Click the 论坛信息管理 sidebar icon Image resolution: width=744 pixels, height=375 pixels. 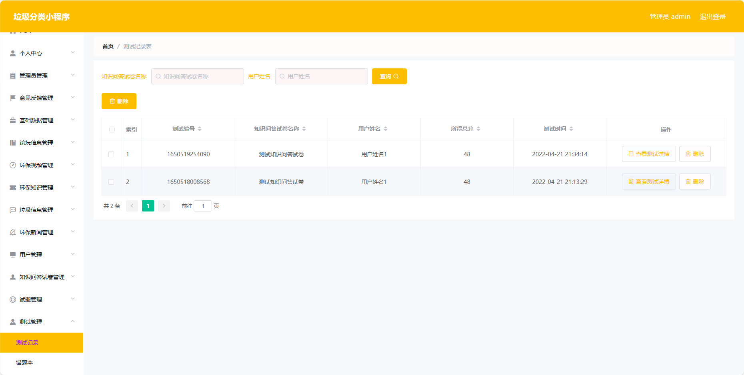click(13, 143)
